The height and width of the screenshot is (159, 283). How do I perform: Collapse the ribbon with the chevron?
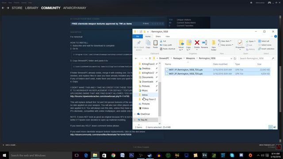[x=272, y=36]
